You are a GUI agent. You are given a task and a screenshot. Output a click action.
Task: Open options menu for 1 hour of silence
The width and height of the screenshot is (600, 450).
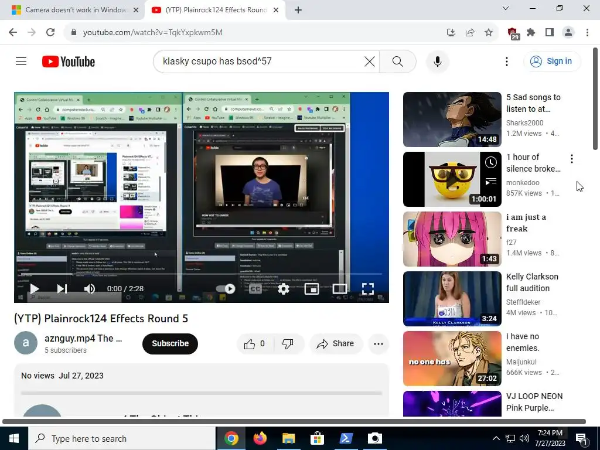click(x=572, y=158)
